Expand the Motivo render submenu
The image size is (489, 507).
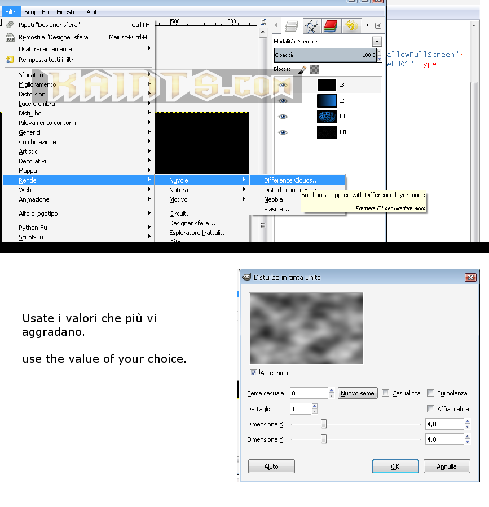pos(202,199)
